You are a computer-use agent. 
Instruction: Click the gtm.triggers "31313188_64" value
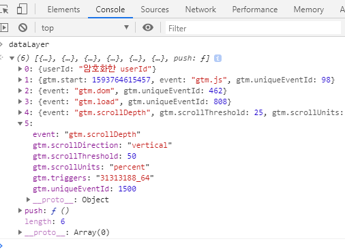pyautogui.click(x=125, y=178)
